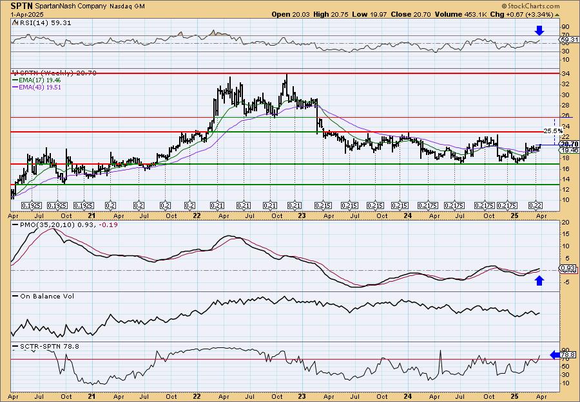
Task: Click the SCTR-SPTN 78.8 indicator label
Action: tap(49, 347)
